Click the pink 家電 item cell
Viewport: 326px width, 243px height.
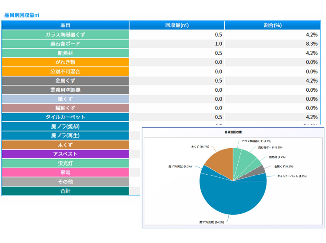coord(65,172)
